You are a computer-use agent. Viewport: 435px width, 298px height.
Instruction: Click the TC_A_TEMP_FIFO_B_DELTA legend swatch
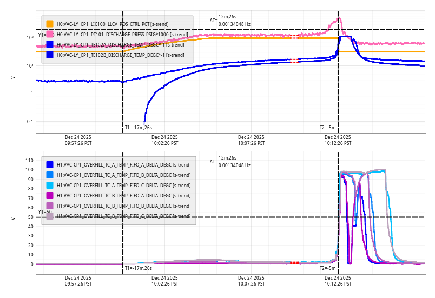tap(50, 175)
